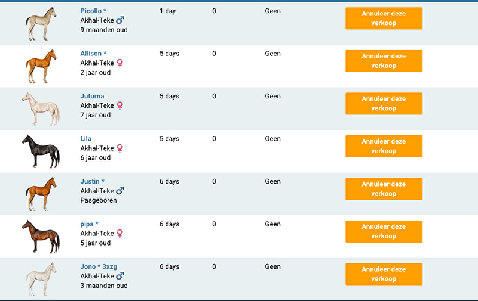The image size is (478, 301).
Task: Click the female gender icon beside Allison
Action: (x=120, y=63)
